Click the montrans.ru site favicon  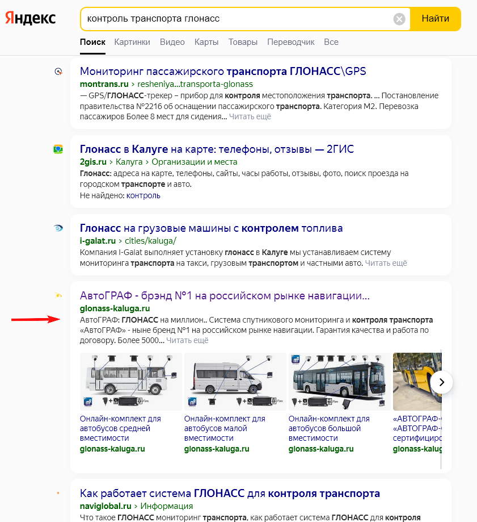58,72
